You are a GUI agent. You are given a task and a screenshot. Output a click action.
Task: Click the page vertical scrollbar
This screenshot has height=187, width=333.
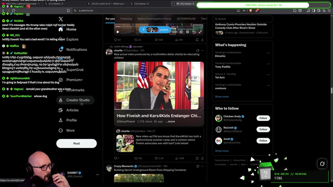coord(331,91)
